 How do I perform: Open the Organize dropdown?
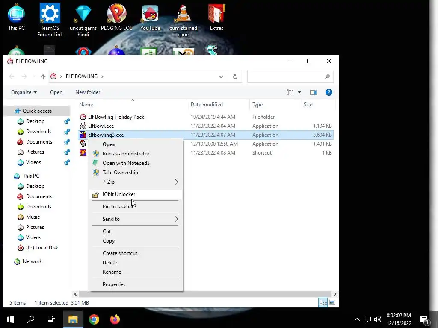[24, 92]
